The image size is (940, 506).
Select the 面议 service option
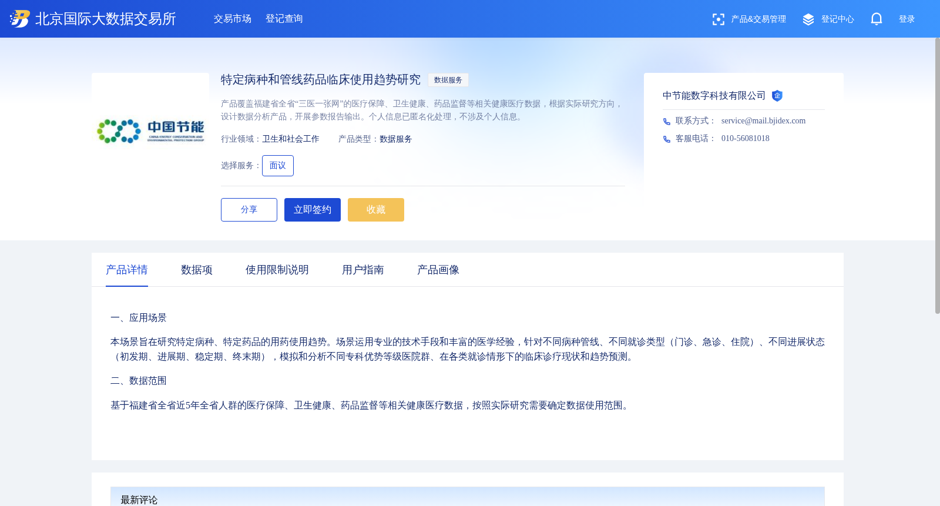[x=278, y=166]
